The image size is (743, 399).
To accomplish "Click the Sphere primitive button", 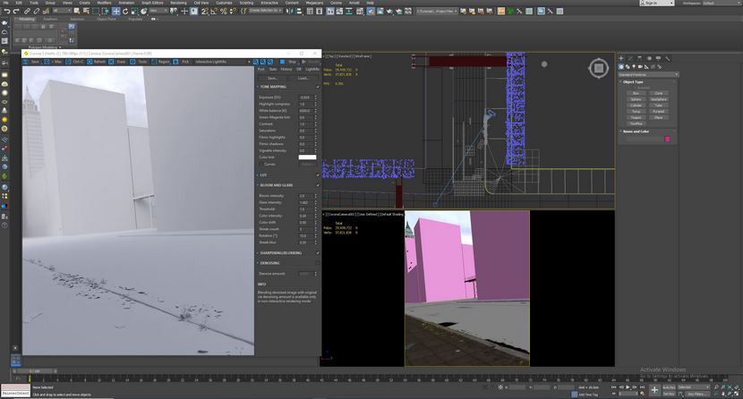I will coord(636,99).
